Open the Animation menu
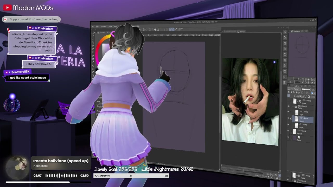The height and width of the screenshot is (187, 333). pyautogui.click(x=103, y=27)
